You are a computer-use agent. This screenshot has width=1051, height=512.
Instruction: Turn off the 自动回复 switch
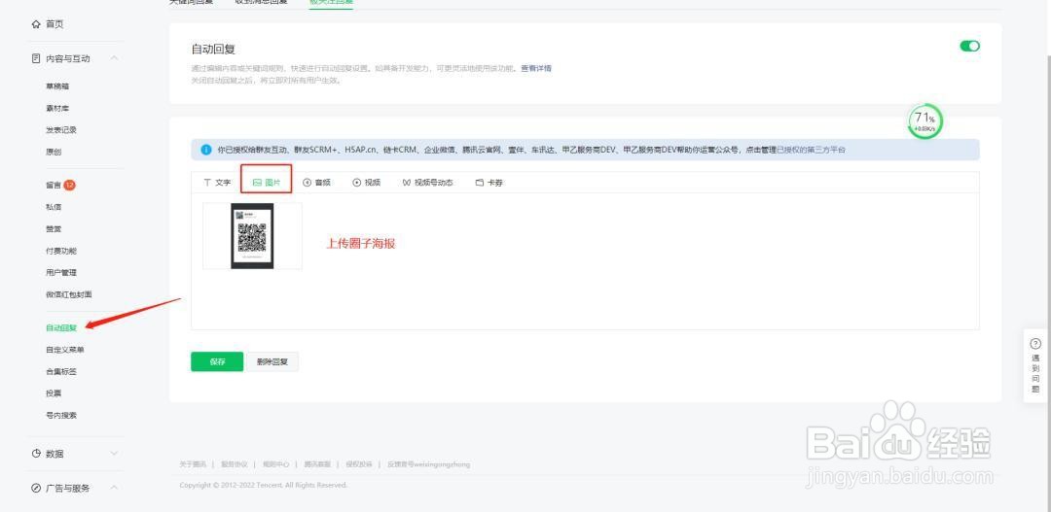coord(970,46)
